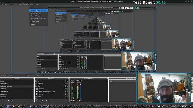Select the Screencap with cam scene
Screen dimensions: 193x108
(17, 86)
